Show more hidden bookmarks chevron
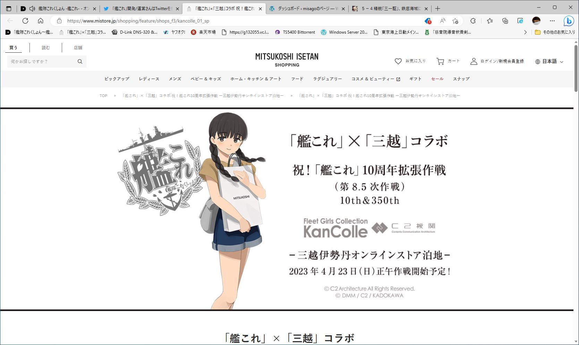The image size is (579, 345). pyautogui.click(x=525, y=32)
